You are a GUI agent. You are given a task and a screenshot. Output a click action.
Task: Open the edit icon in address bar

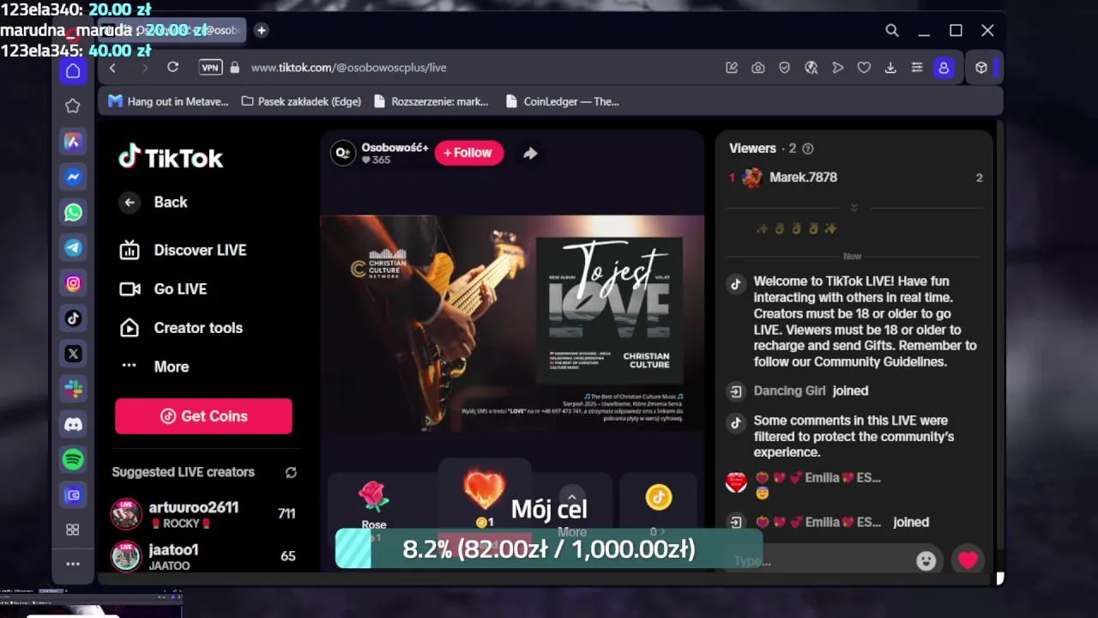(x=732, y=68)
